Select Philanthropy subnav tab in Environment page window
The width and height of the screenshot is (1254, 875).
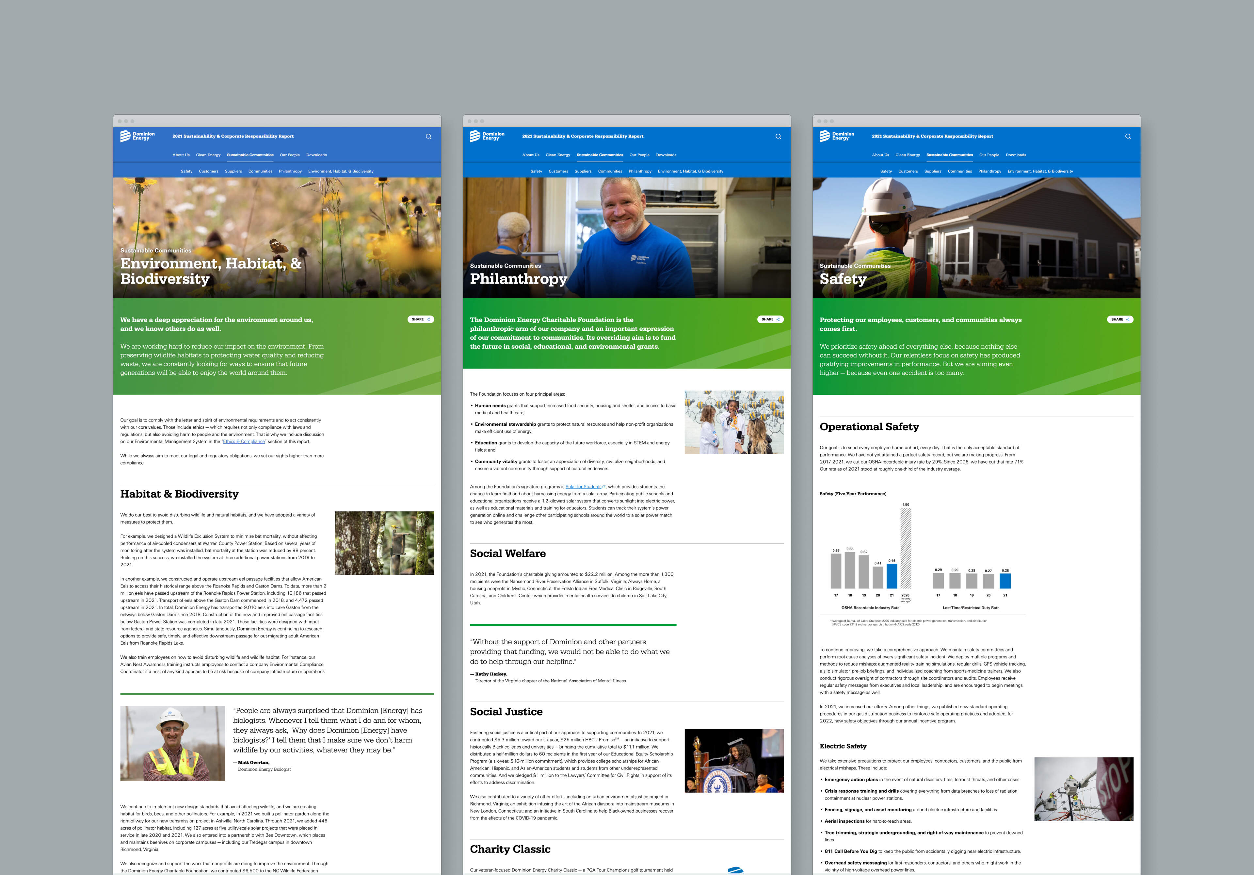click(290, 171)
